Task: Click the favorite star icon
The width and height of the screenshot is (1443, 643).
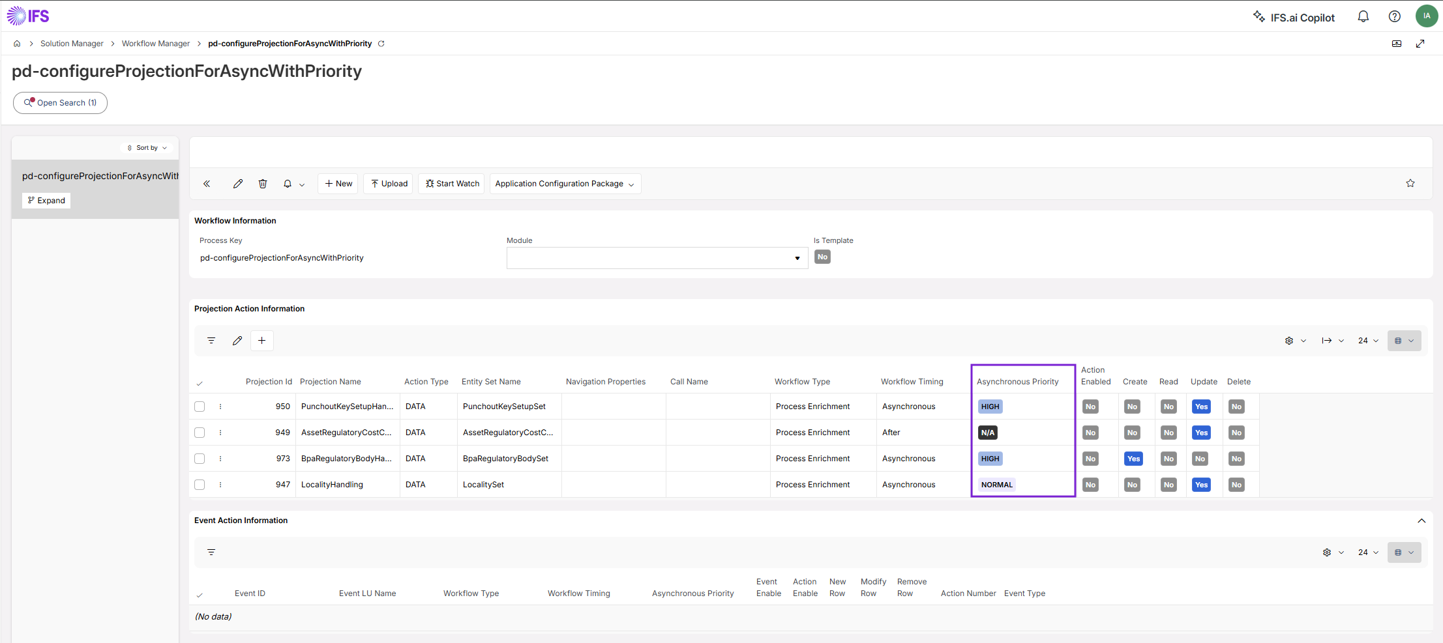Action: coord(1410,184)
